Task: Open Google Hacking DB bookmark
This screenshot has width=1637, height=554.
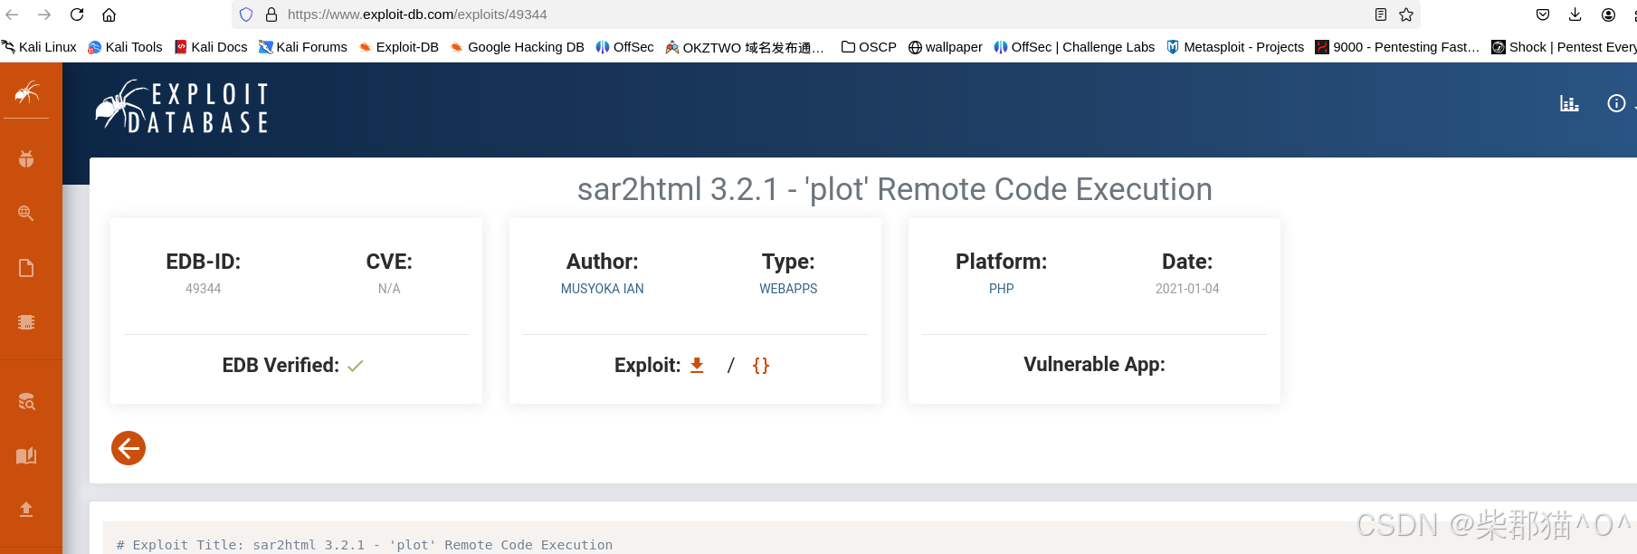Action: (518, 47)
